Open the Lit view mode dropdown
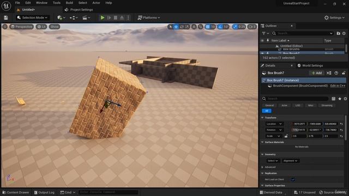The height and width of the screenshot is (196, 349). click(41, 27)
